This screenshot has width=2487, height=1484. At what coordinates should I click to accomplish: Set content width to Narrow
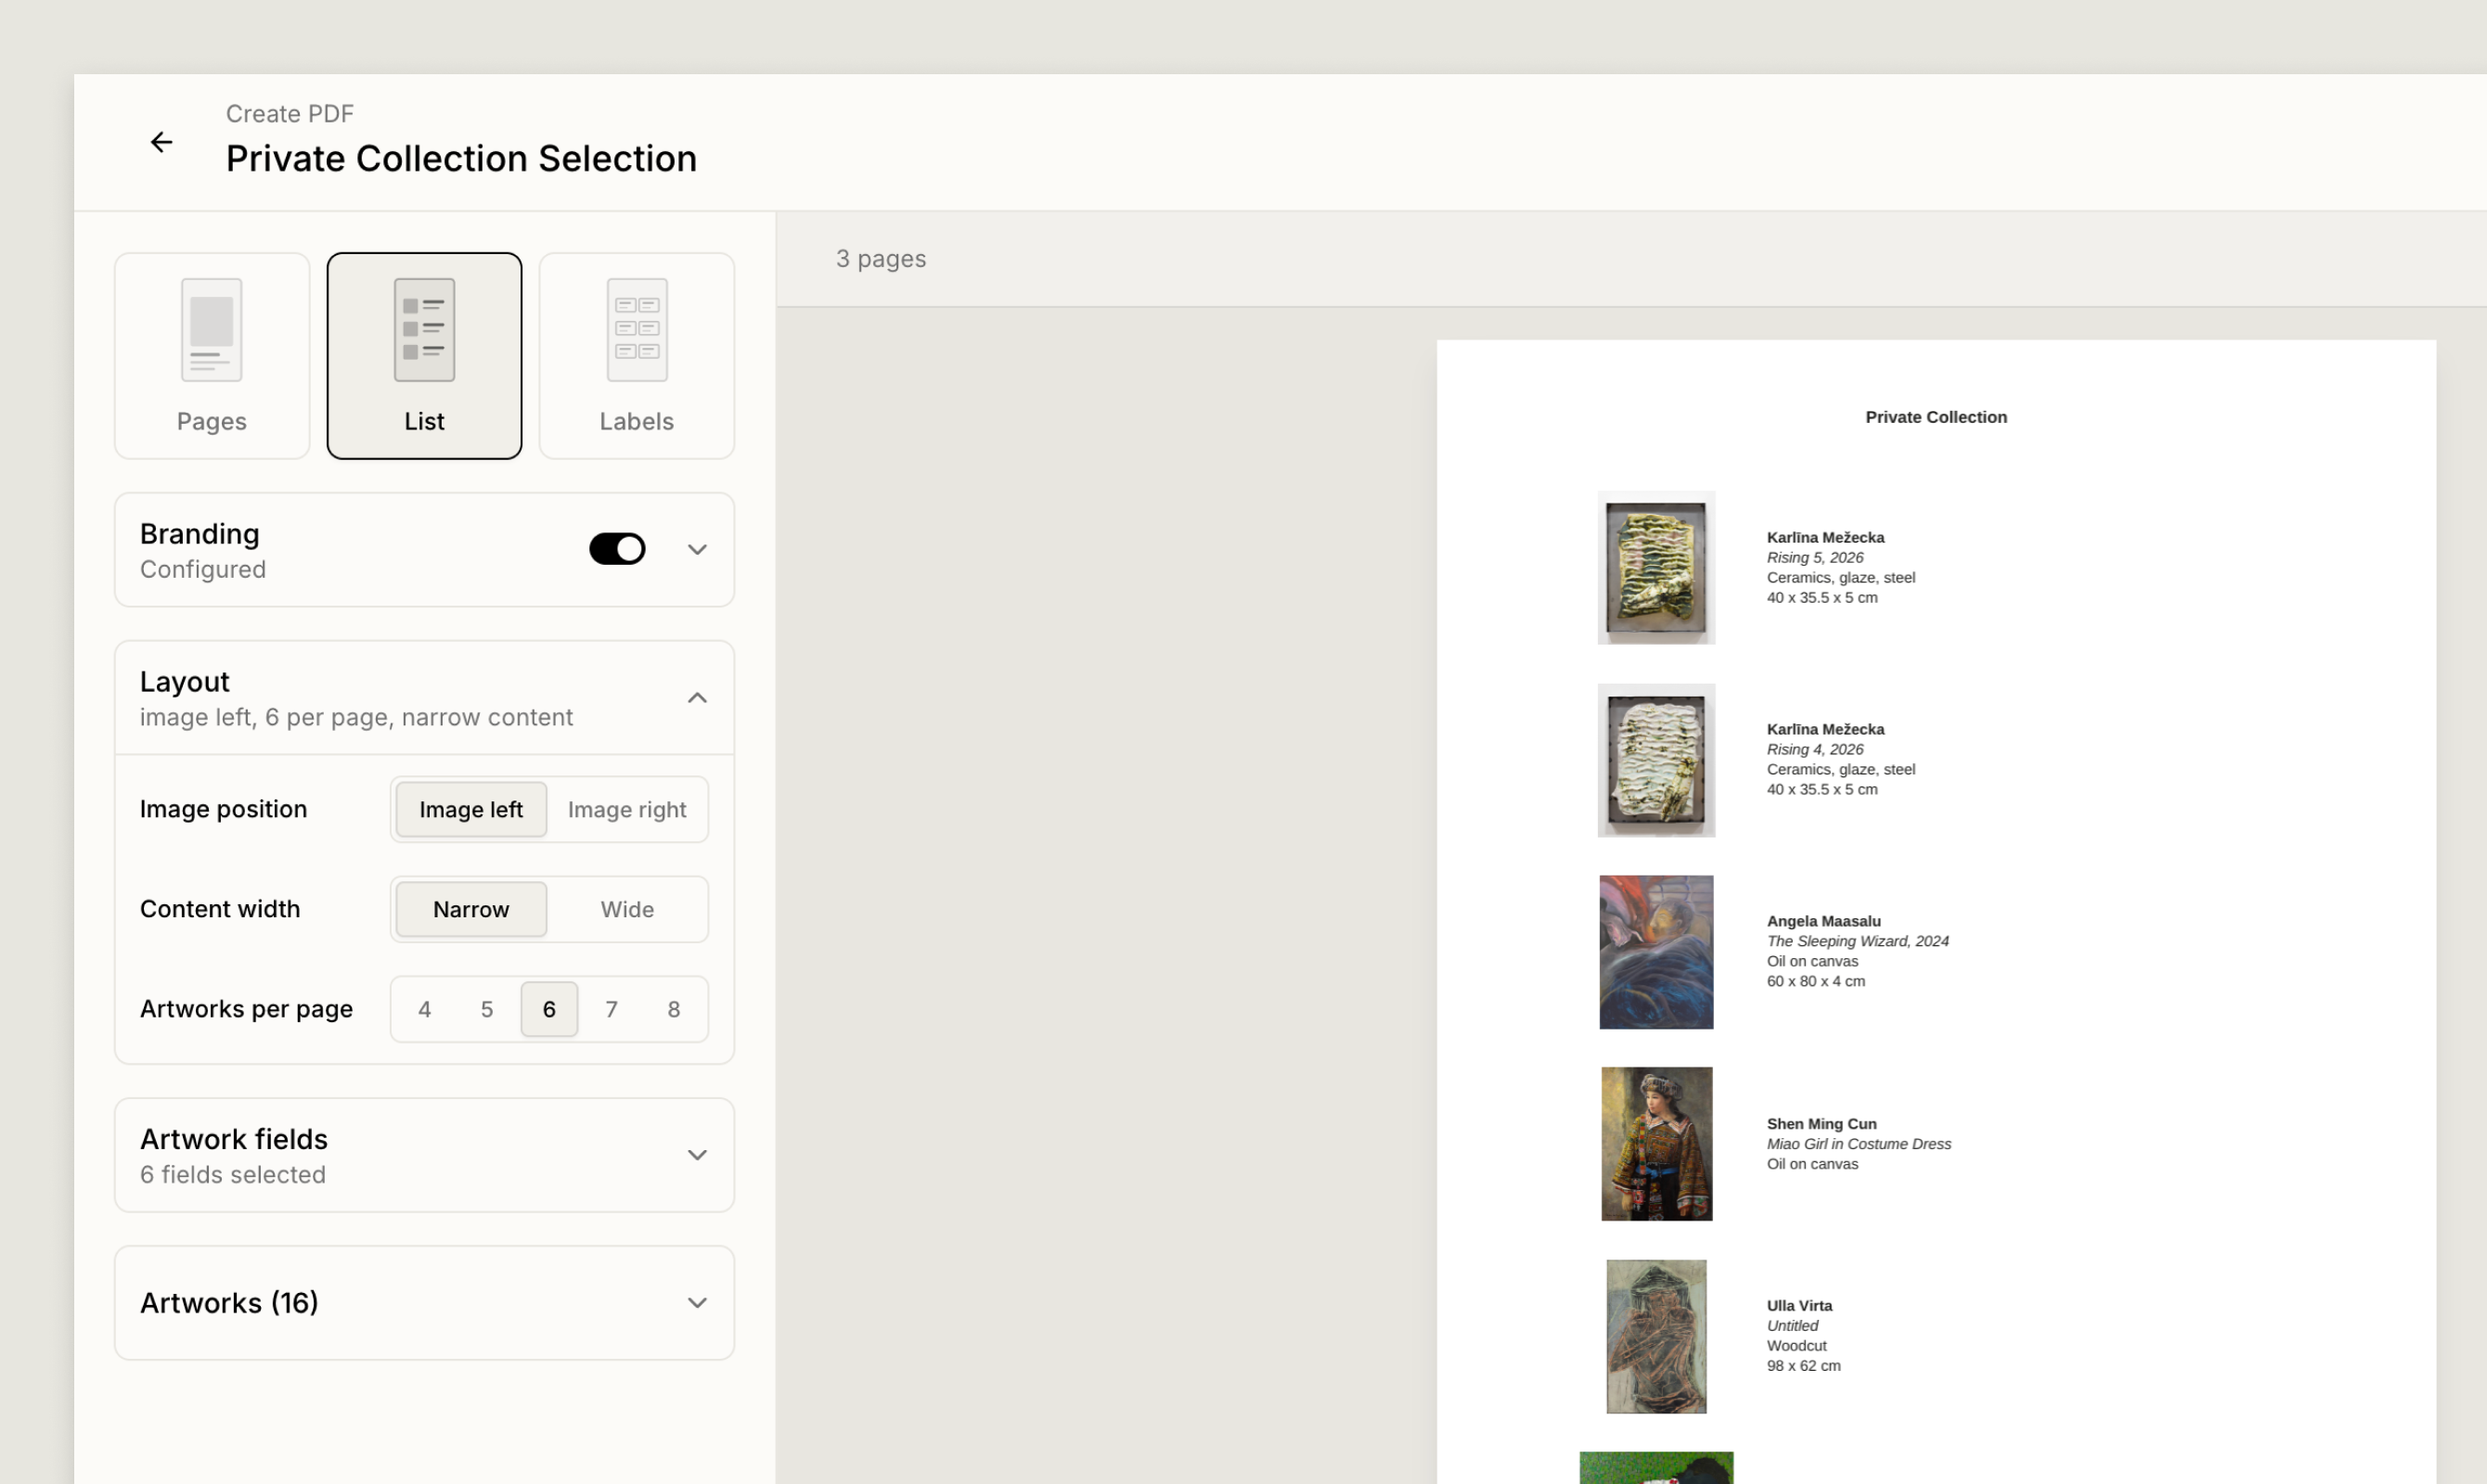pos(471,909)
